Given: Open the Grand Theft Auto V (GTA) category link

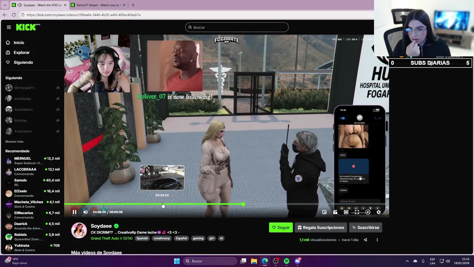Looking at the screenshot, I should click(111, 238).
